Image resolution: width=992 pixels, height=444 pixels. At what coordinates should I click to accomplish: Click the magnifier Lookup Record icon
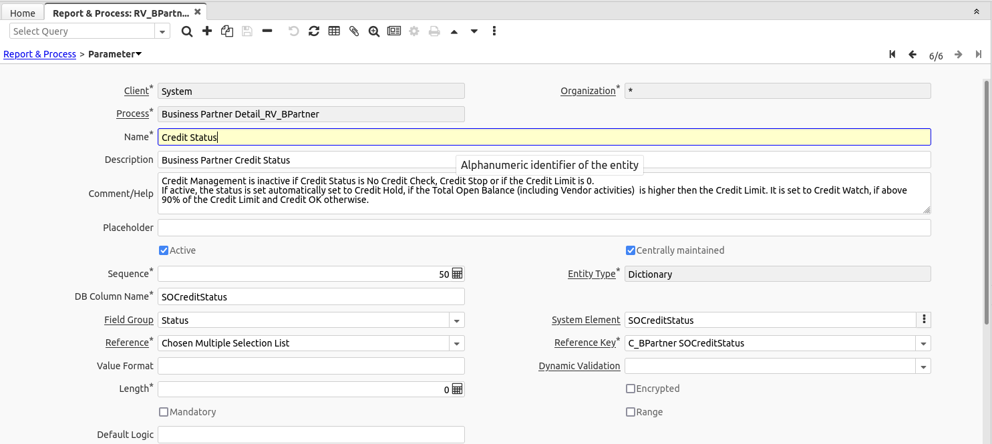(187, 31)
